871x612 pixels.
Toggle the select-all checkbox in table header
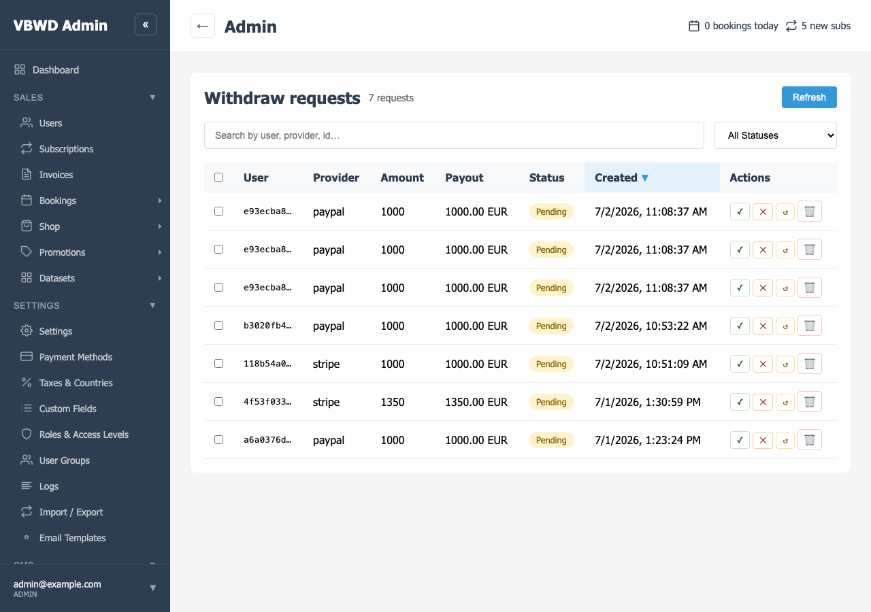click(x=218, y=177)
